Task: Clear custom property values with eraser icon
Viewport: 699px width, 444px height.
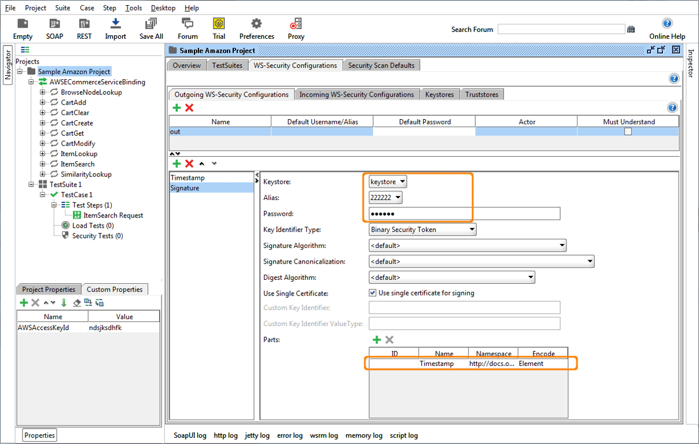Action: 77,302
